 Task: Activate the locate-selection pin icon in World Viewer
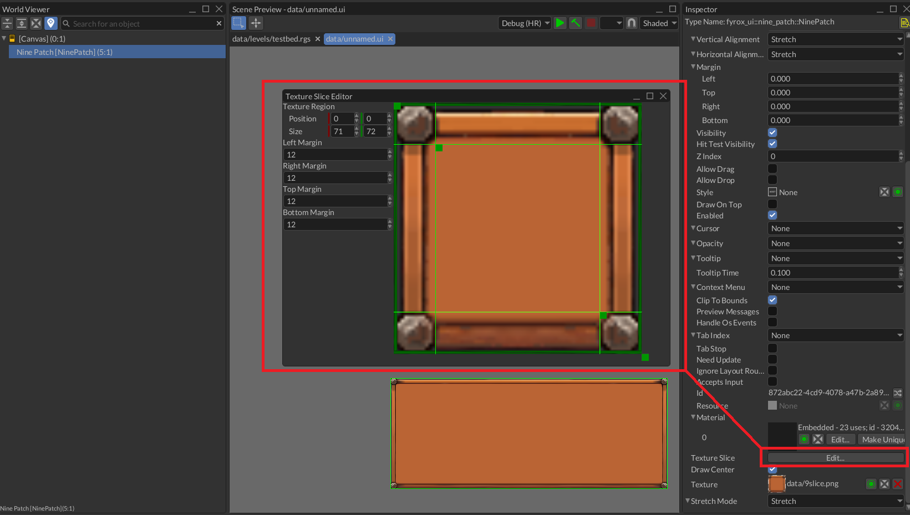50,23
